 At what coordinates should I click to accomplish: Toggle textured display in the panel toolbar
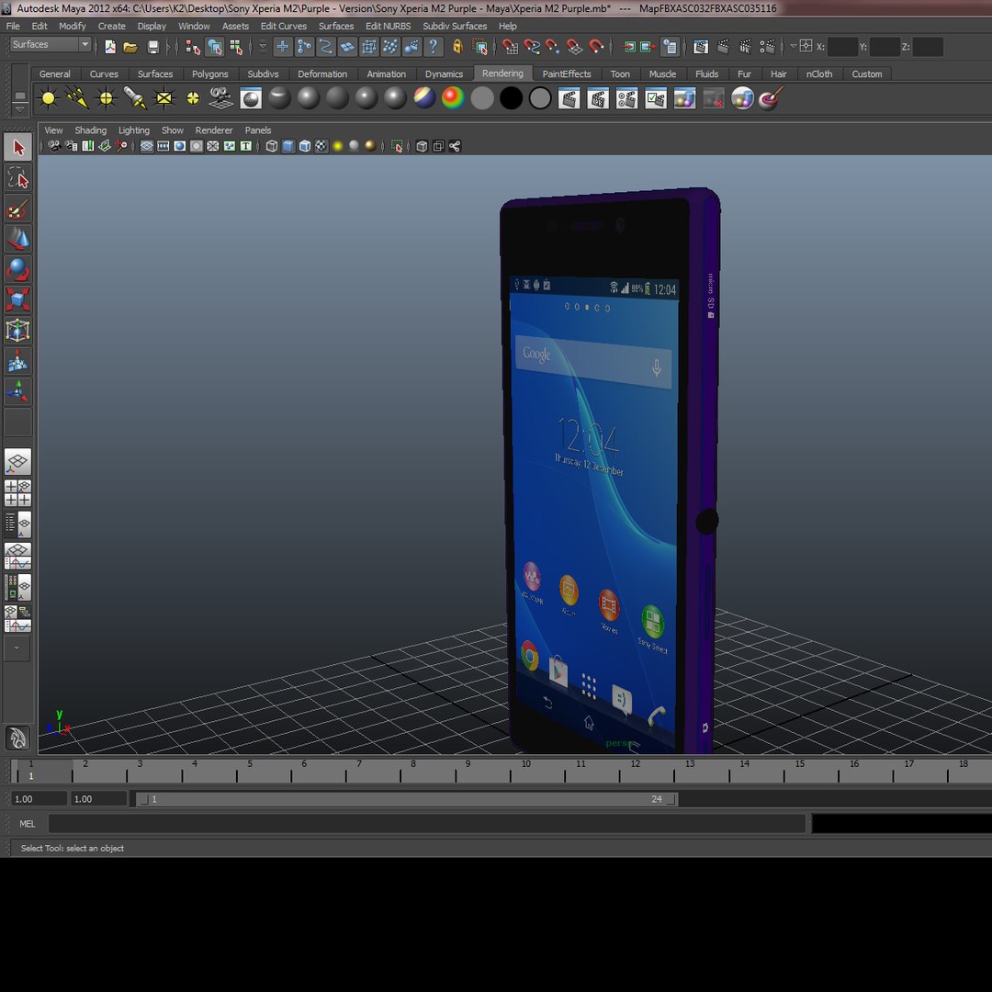(321, 147)
